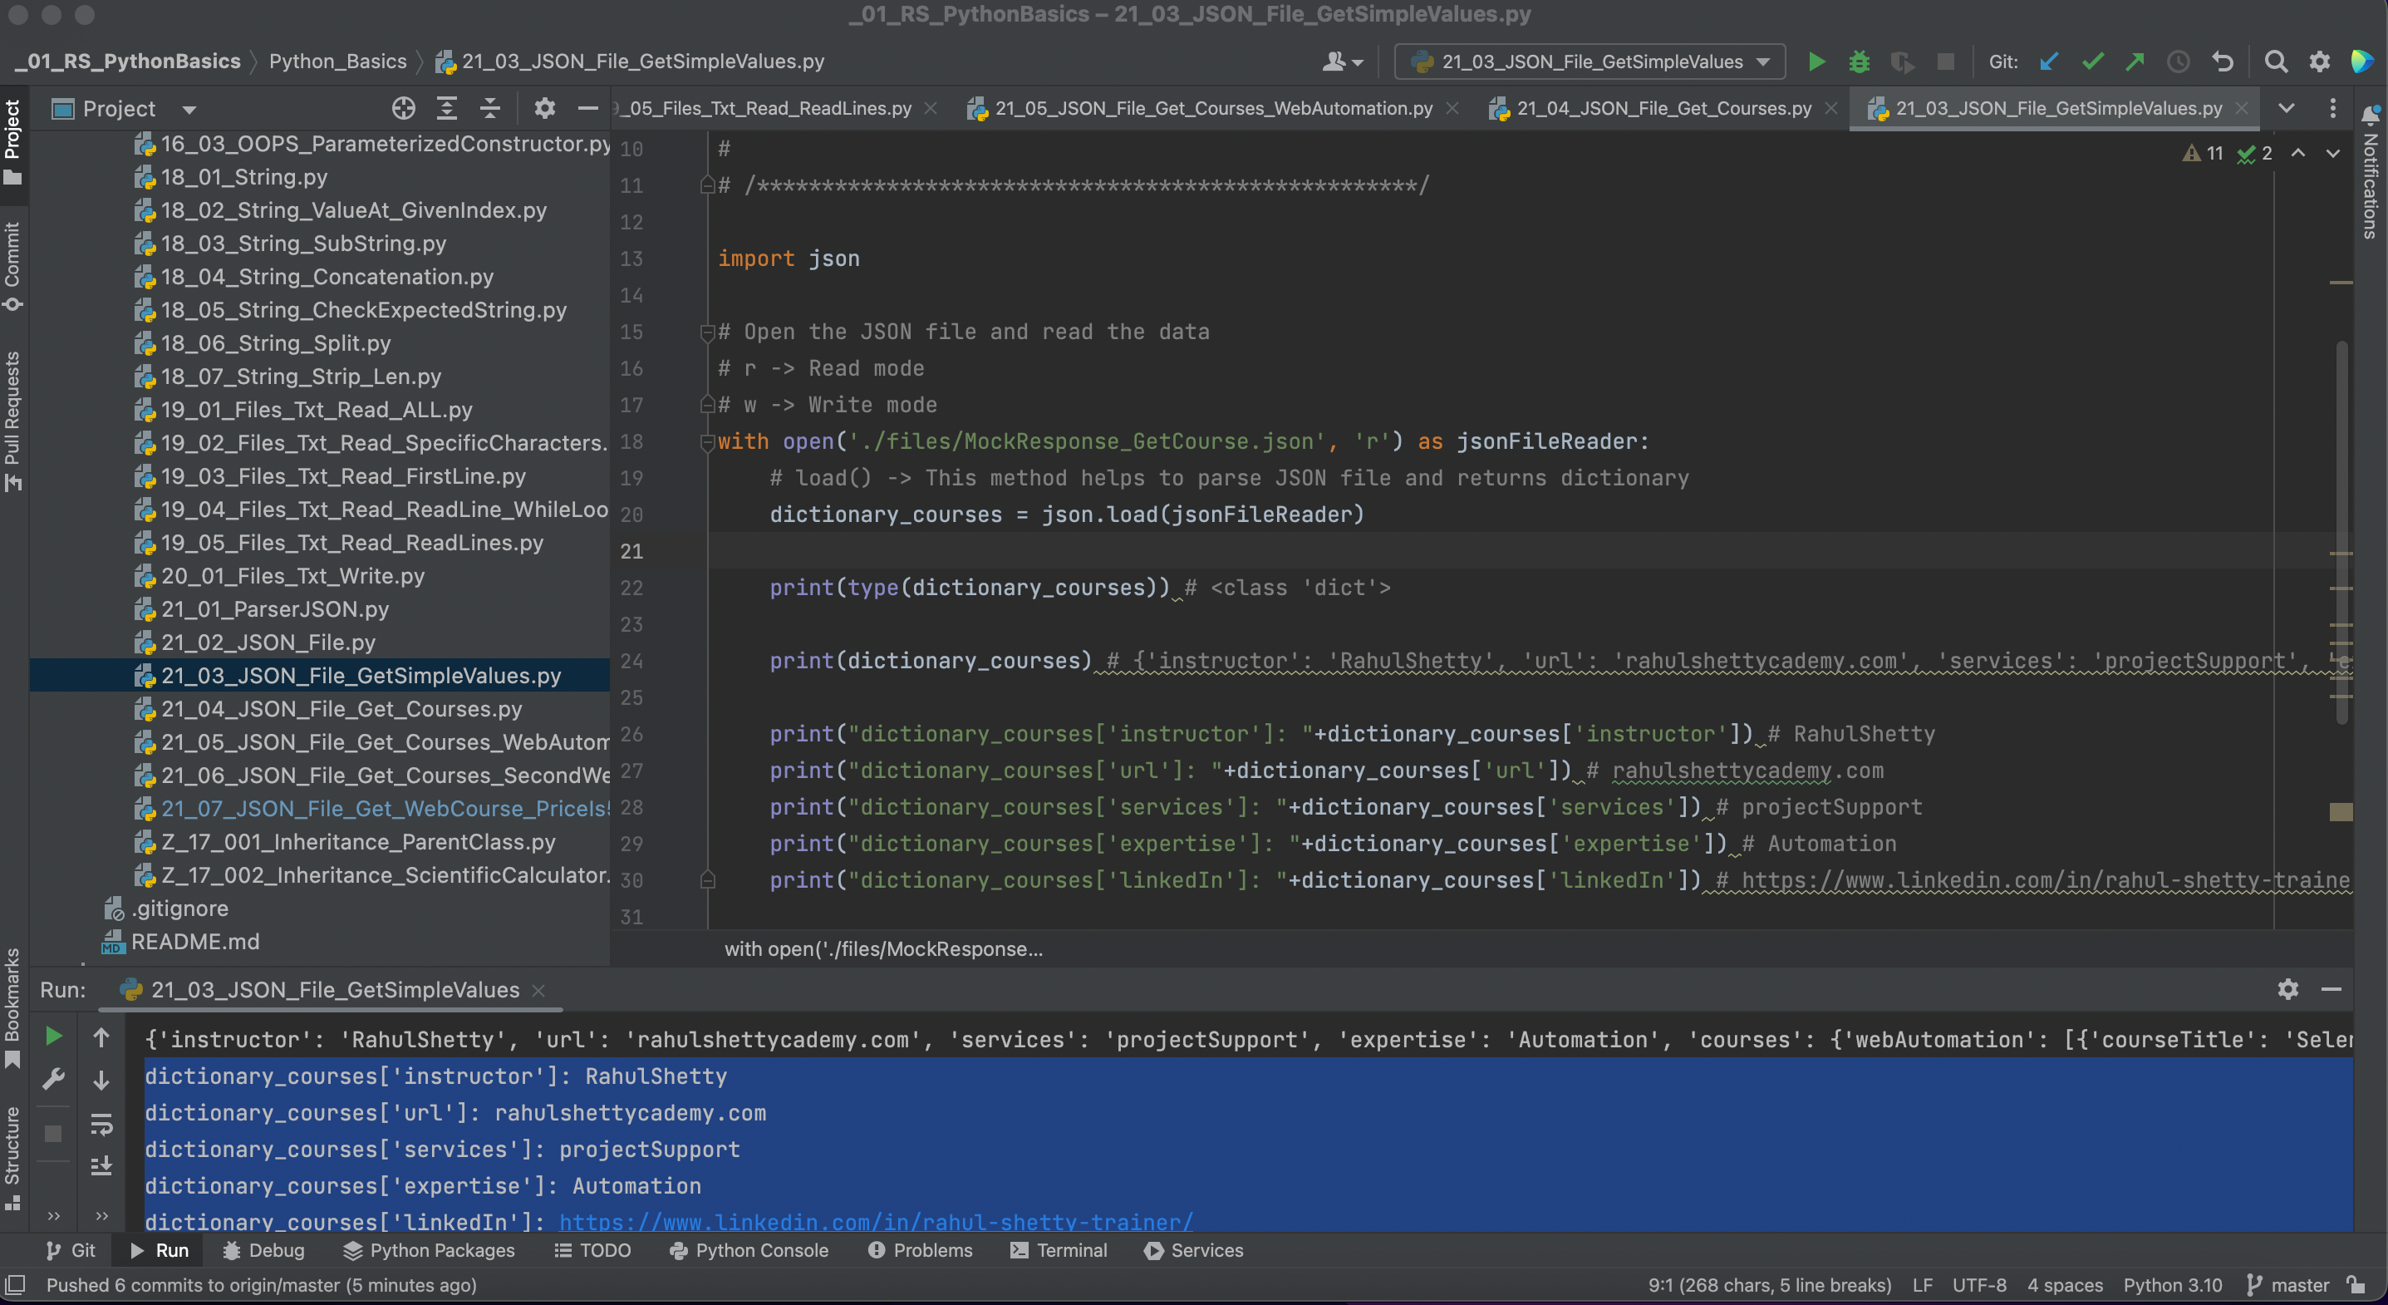Hide the Project tool window
The width and height of the screenshot is (2388, 1305).
point(587,109)
